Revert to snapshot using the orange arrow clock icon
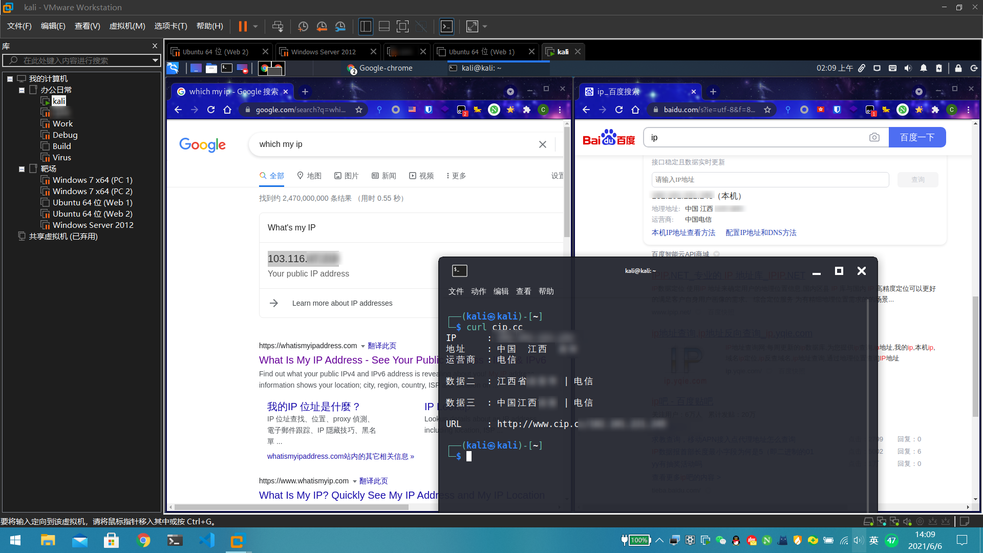983x553 pixels. tap(322, 26)
